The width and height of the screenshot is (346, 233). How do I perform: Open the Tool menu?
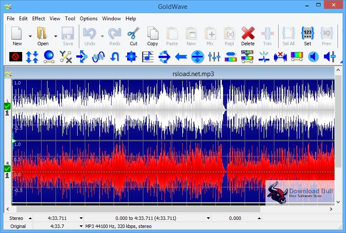pos(70,19)
